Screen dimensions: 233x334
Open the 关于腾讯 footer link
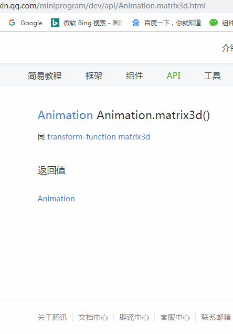[x=52, y=317]
